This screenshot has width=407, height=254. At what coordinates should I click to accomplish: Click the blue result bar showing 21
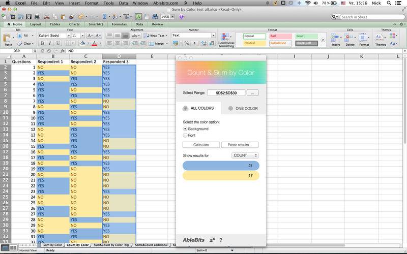coord(221,166)
